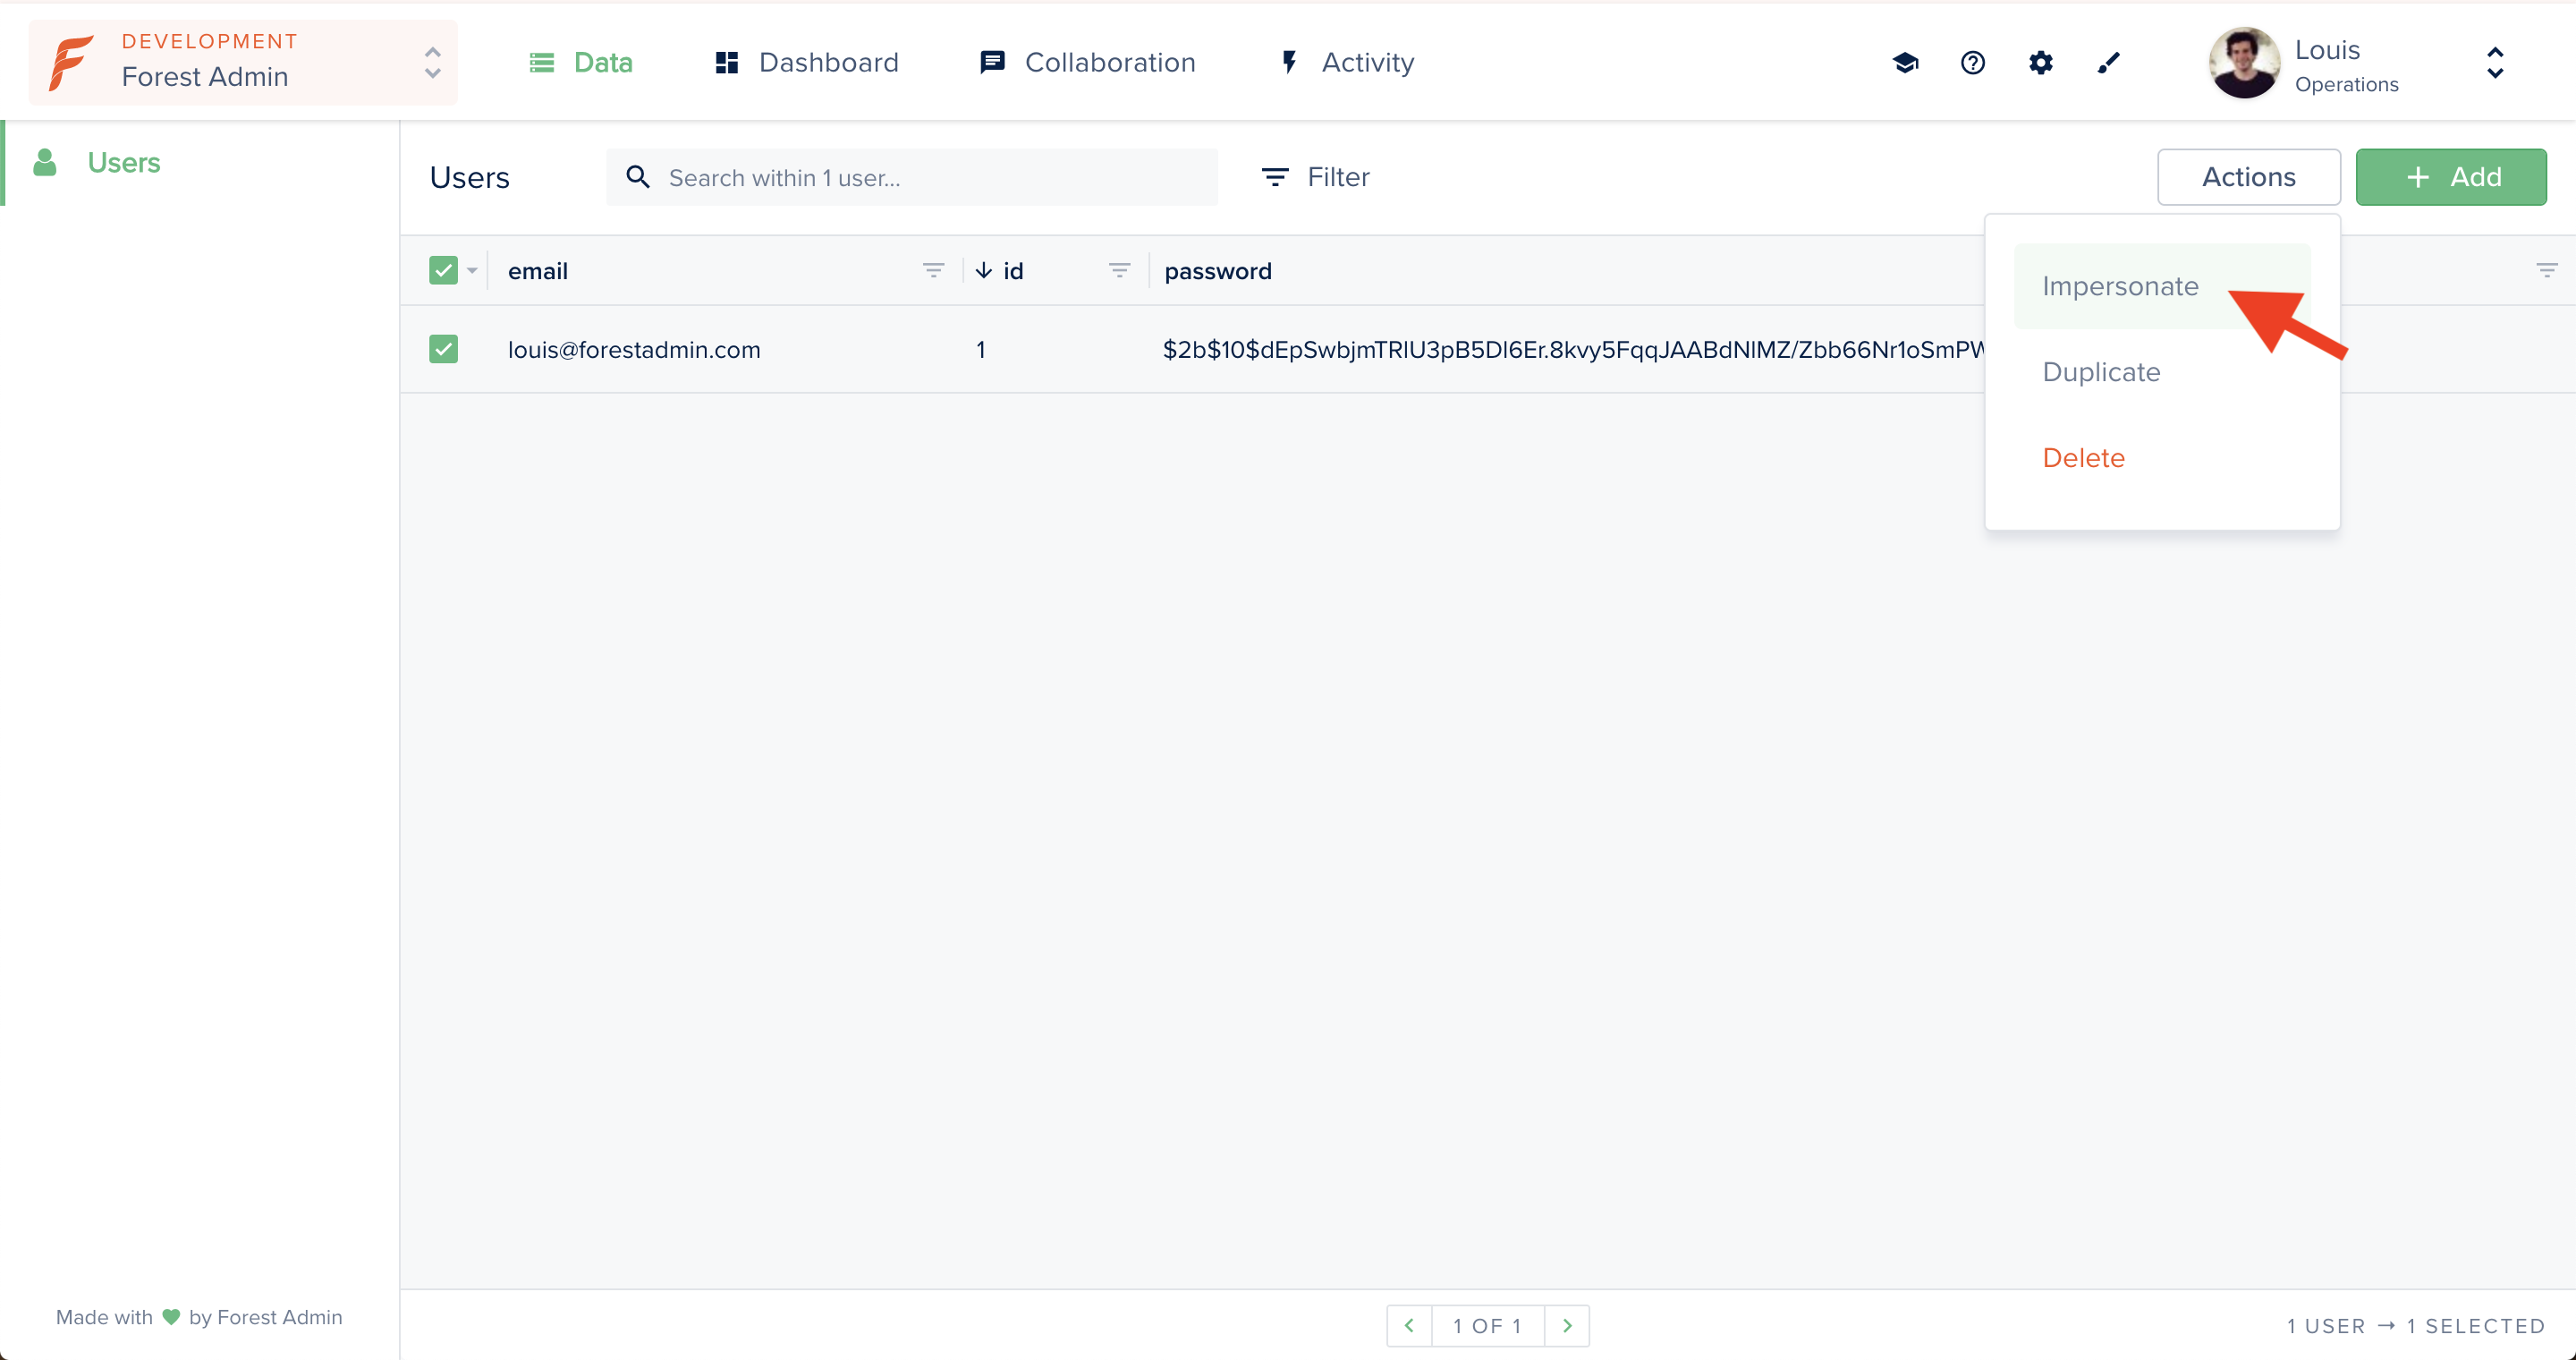
Task: Switch to the Activity tab
Action: click(1347, 62)
